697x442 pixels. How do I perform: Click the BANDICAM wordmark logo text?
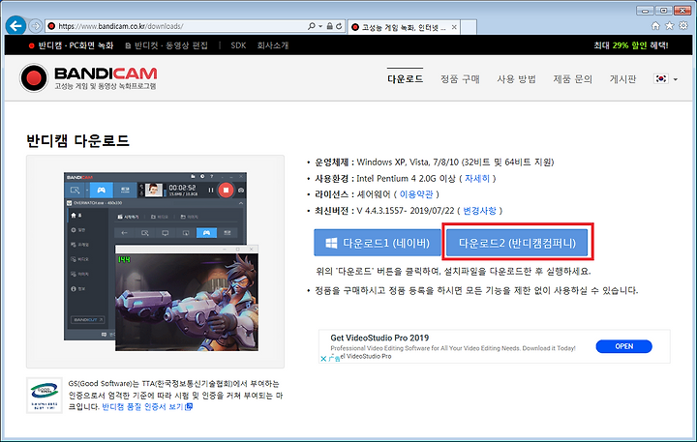pyautogui.click(x=106, y=74)
